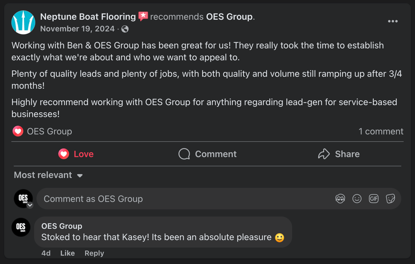Click the heart reaction icon beside OES Group
Screen dimensions: 415x264
pyautogui.click(x=18, y=131)
